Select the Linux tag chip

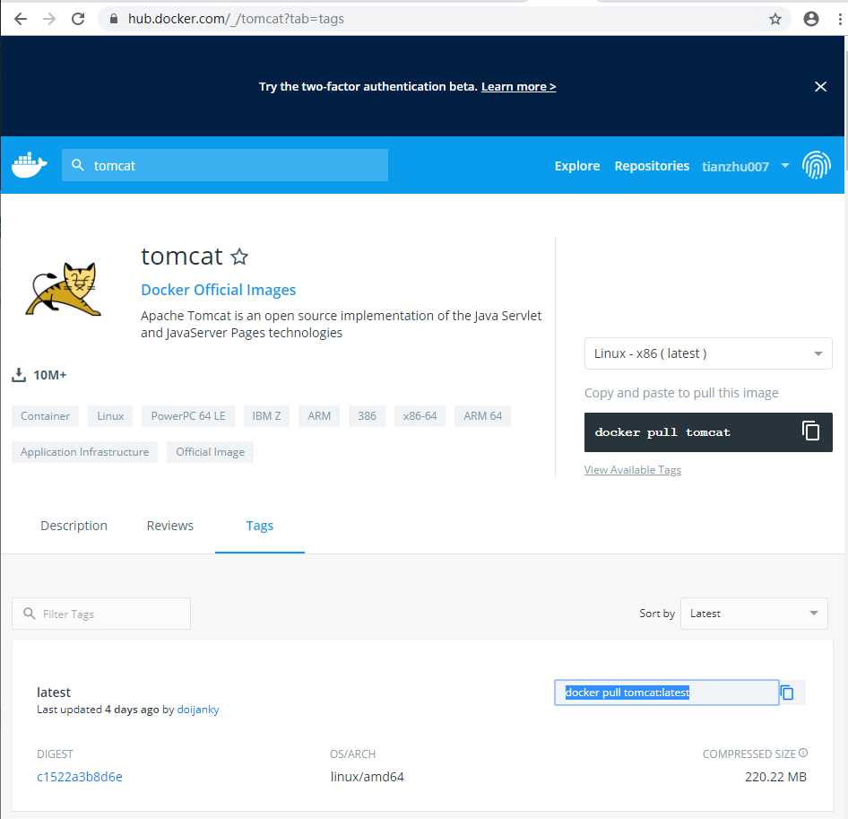[x=110, y=415]
